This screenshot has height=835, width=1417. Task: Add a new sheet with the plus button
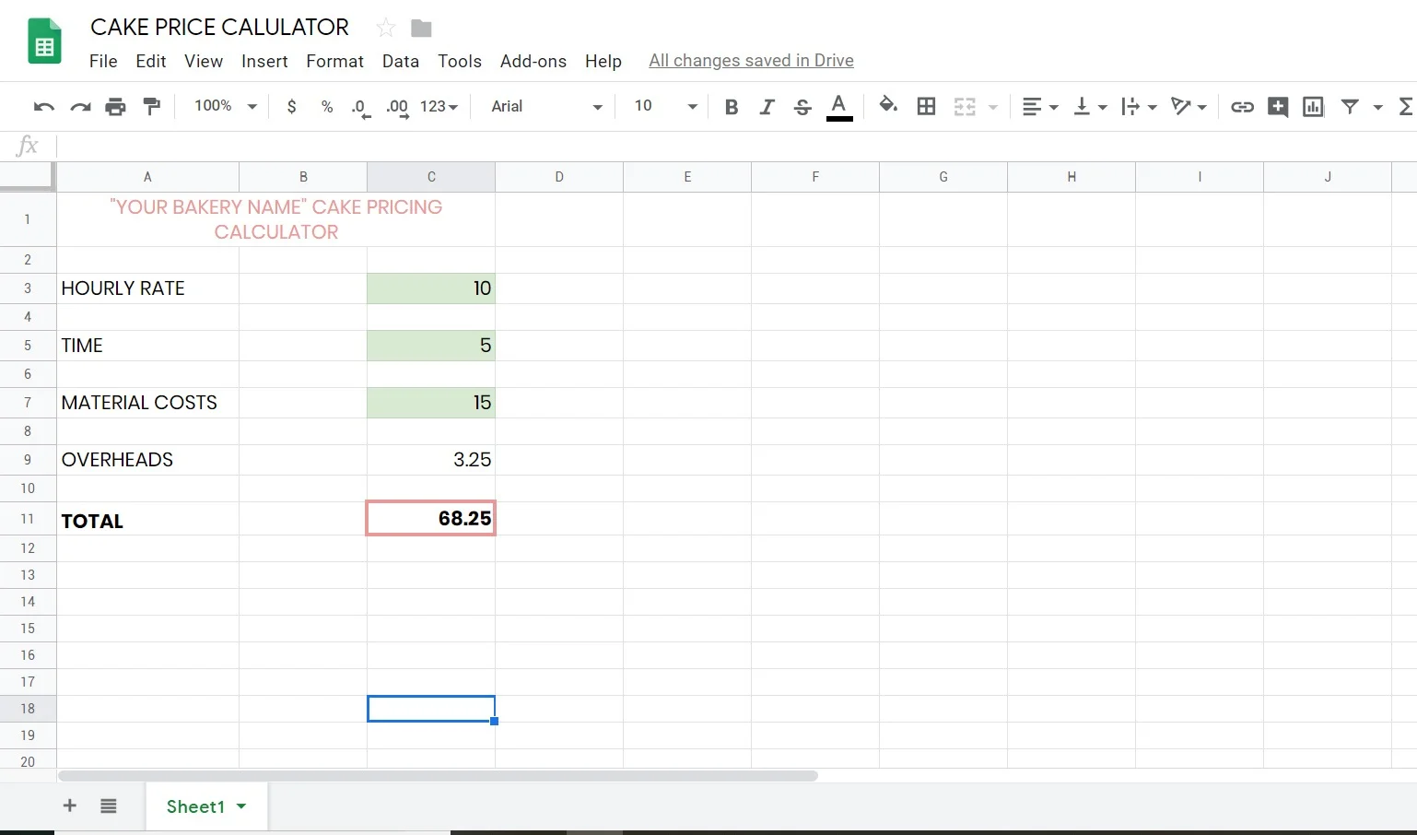69,805
